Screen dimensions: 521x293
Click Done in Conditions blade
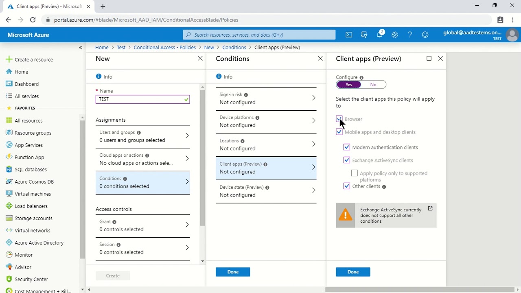[x=233, y=272]
